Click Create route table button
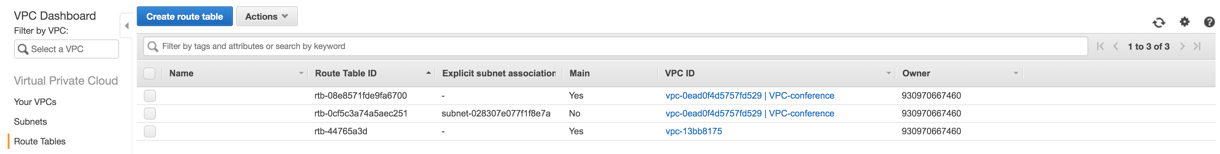Viewport: 1220px width, 154px height. point(185,17)
